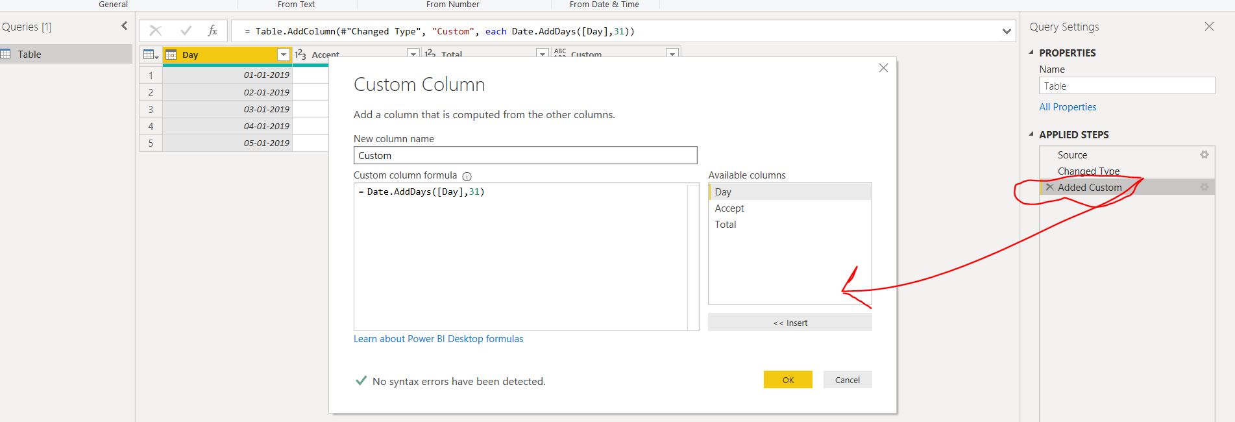1235x422 pixels.
Task: Open the Accept column filter dropdown
Action: point(413,55)
